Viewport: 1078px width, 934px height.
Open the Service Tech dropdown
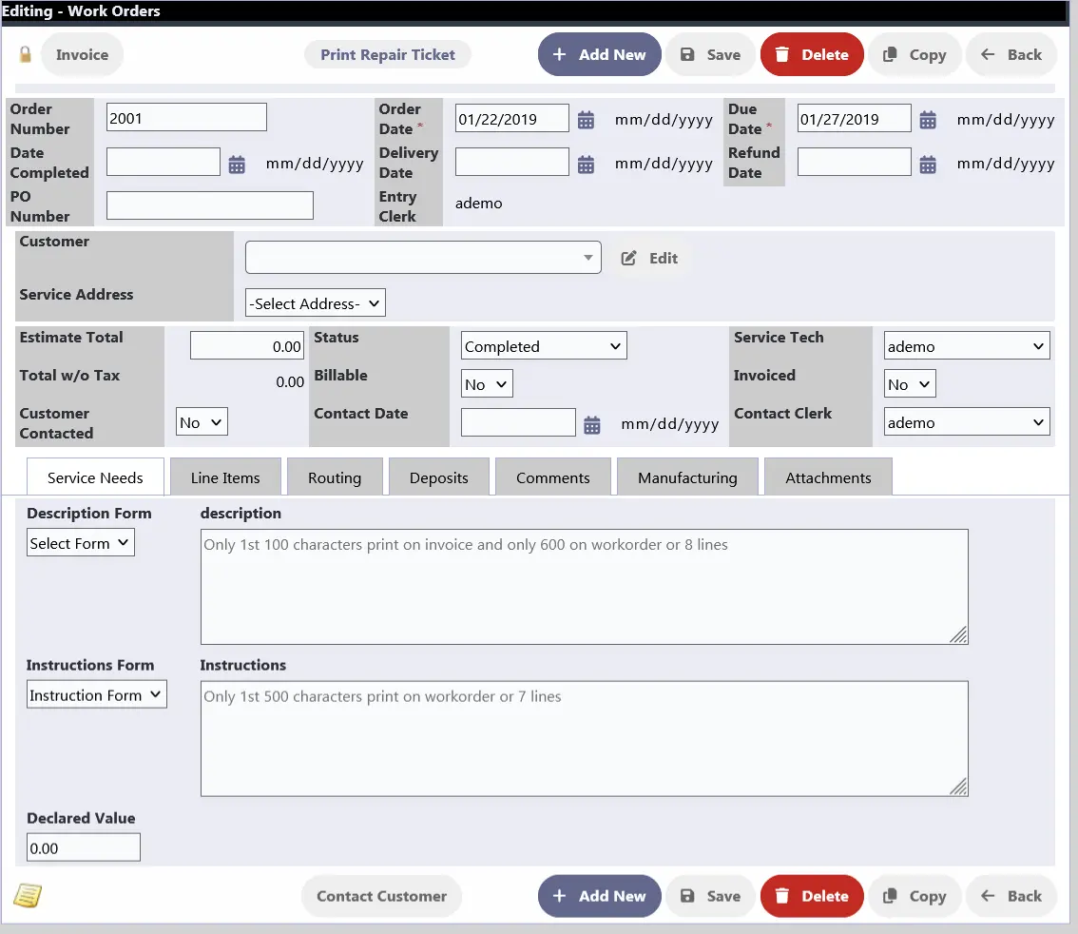pyautogui.click(x=966, y=346)
